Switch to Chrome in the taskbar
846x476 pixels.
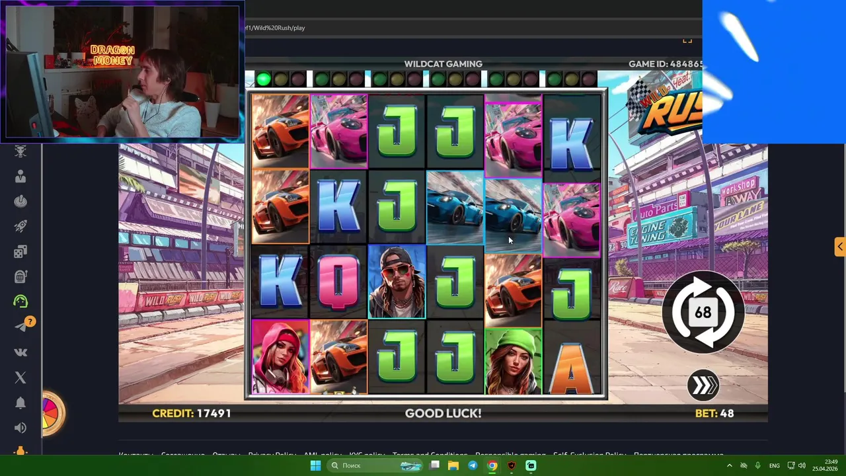point(492,465)
